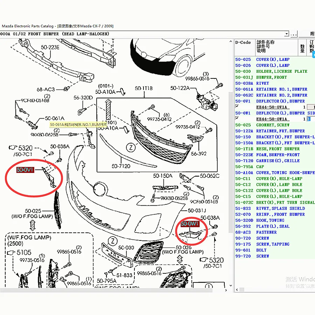Select 50-122A RETAINER,FRT.BUMPER row
This screenshot has width=315, height=315.
pos(275,131)
